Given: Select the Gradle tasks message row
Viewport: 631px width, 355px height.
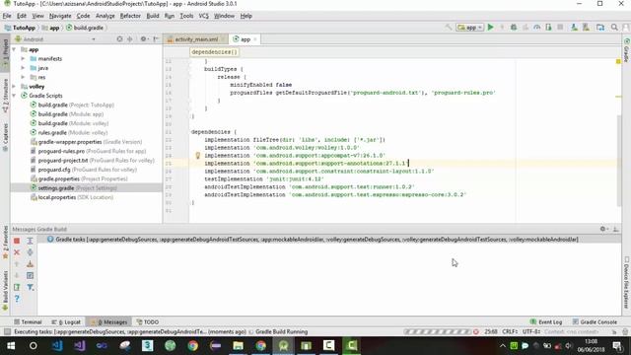Looking at the screenshot, I should [329, 240].
